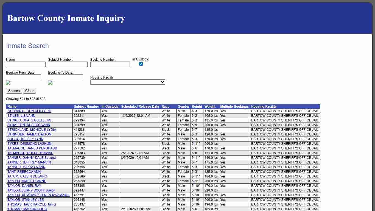375x211 pixels.
Task: Click the Name column header
Action: coord(12,107)
